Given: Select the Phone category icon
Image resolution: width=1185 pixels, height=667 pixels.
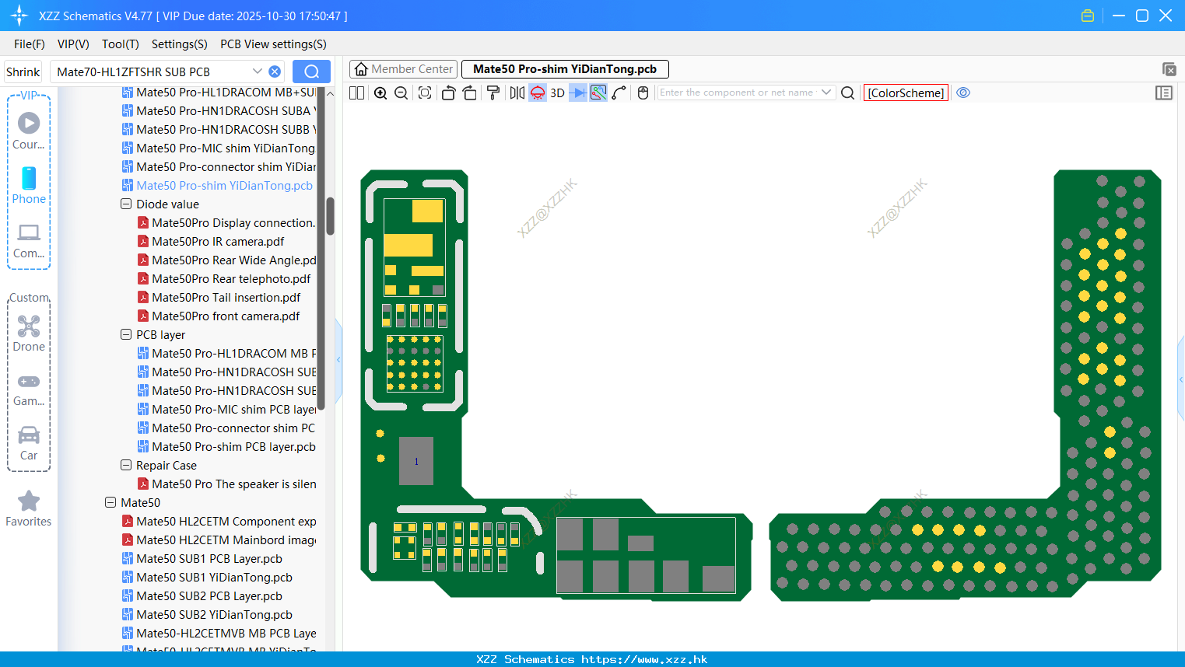Looking at the screenshot, I should coord(29,185).
